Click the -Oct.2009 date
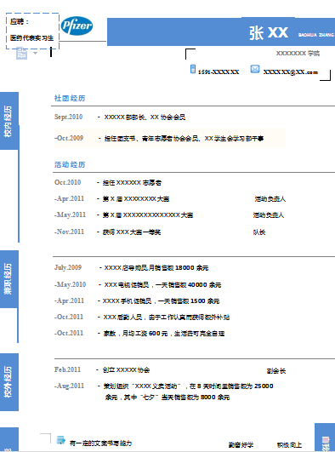The height and width of the screenshot is (452, 335). pos(69,138)
